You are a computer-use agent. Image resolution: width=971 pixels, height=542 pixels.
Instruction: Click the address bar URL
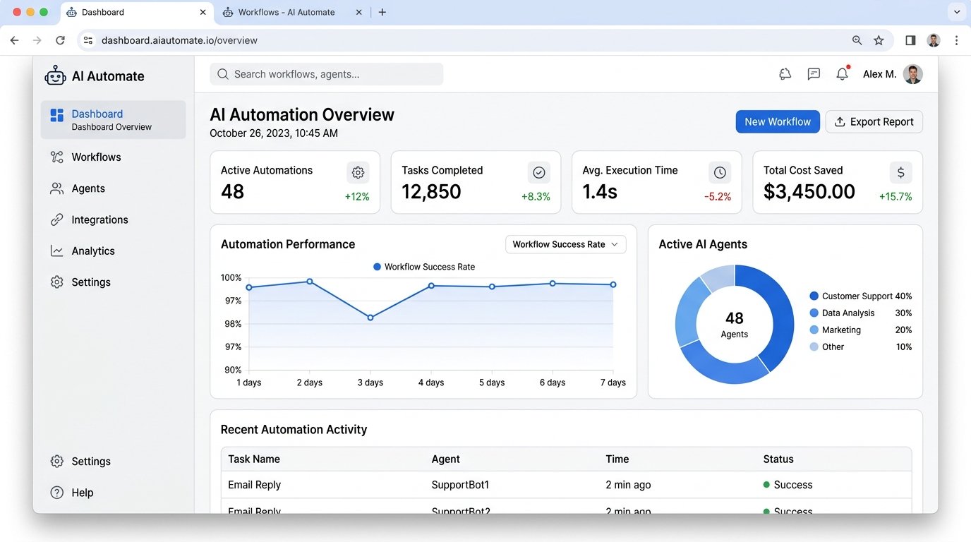(179, 40)
